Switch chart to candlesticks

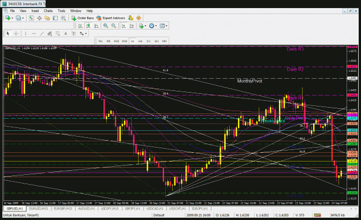click(x=88, y=25)
